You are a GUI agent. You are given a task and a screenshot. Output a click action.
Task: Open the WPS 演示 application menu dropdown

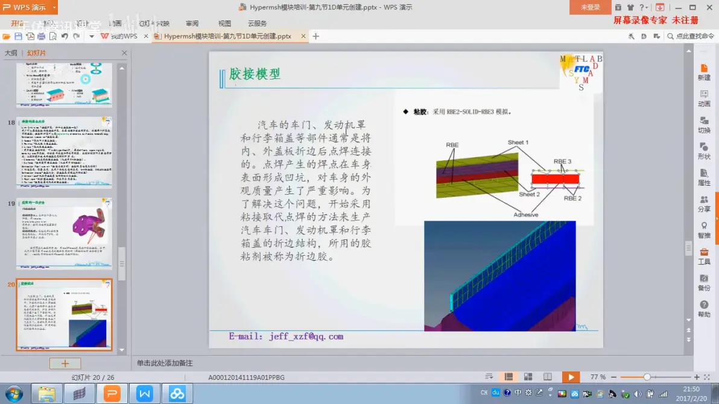tap(54, 7)
